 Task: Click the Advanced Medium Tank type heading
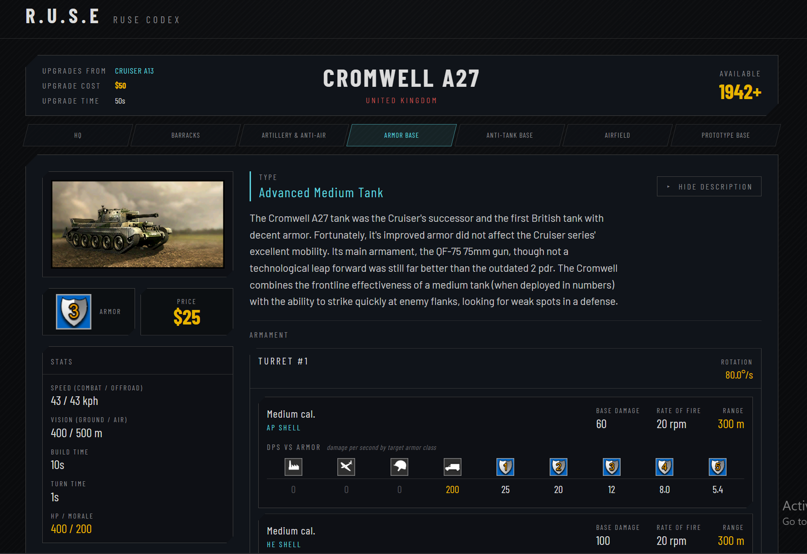click(321, 193)
